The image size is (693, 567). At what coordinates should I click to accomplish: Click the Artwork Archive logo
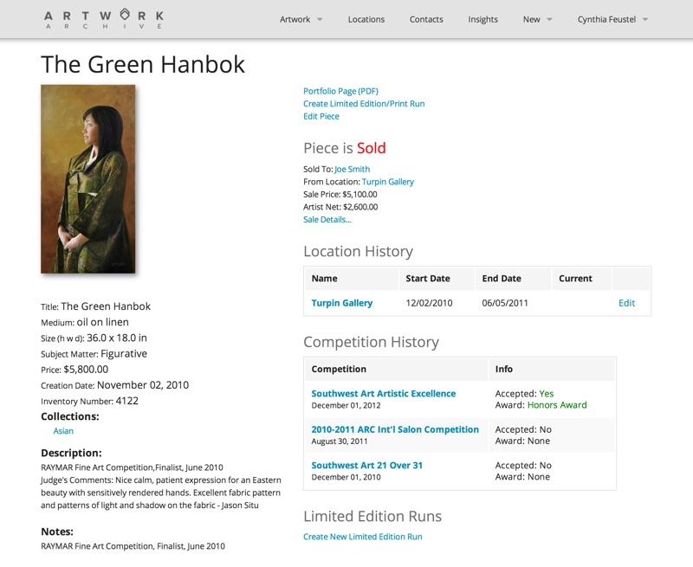[x=104, y=19]
